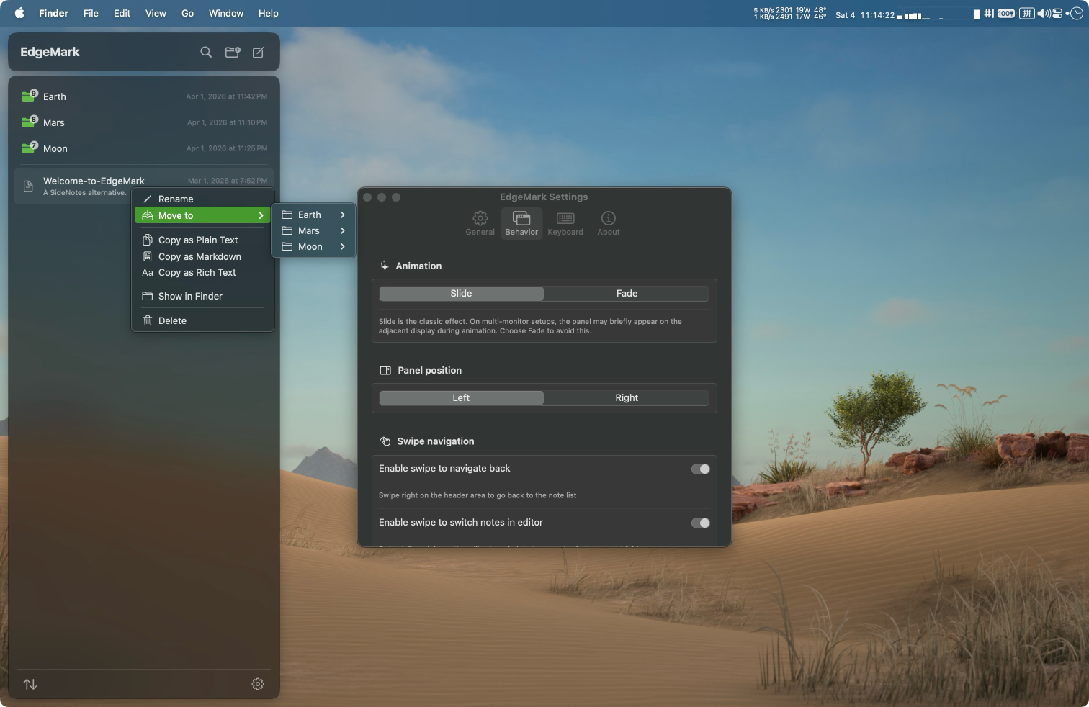The height and width of the screenshot is (707, 1089).
Task: Click the Earth folder icon with badge 9
Action: pyautogui.click(x=30, y=96)
